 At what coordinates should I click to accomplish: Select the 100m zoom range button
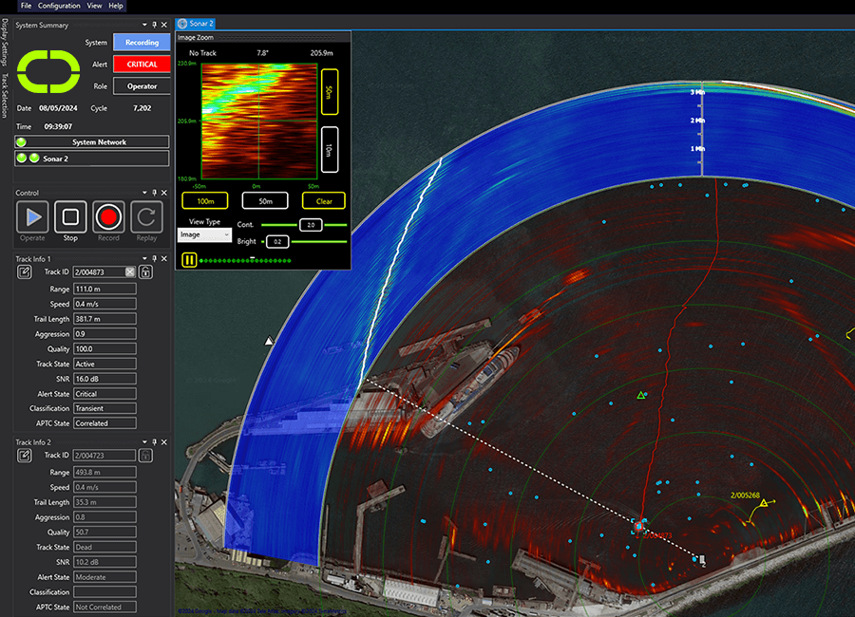pos(204,200)
